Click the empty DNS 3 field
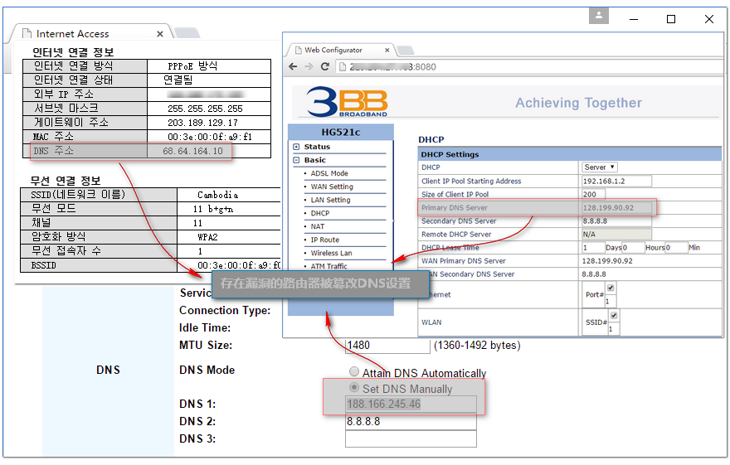The height and width of the screenshot is (465, 730). tap(411, 439)
